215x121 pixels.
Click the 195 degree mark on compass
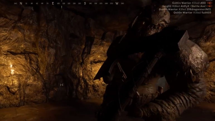point(90,4)
